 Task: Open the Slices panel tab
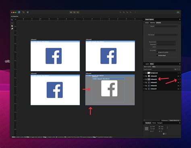coord(152,64)
